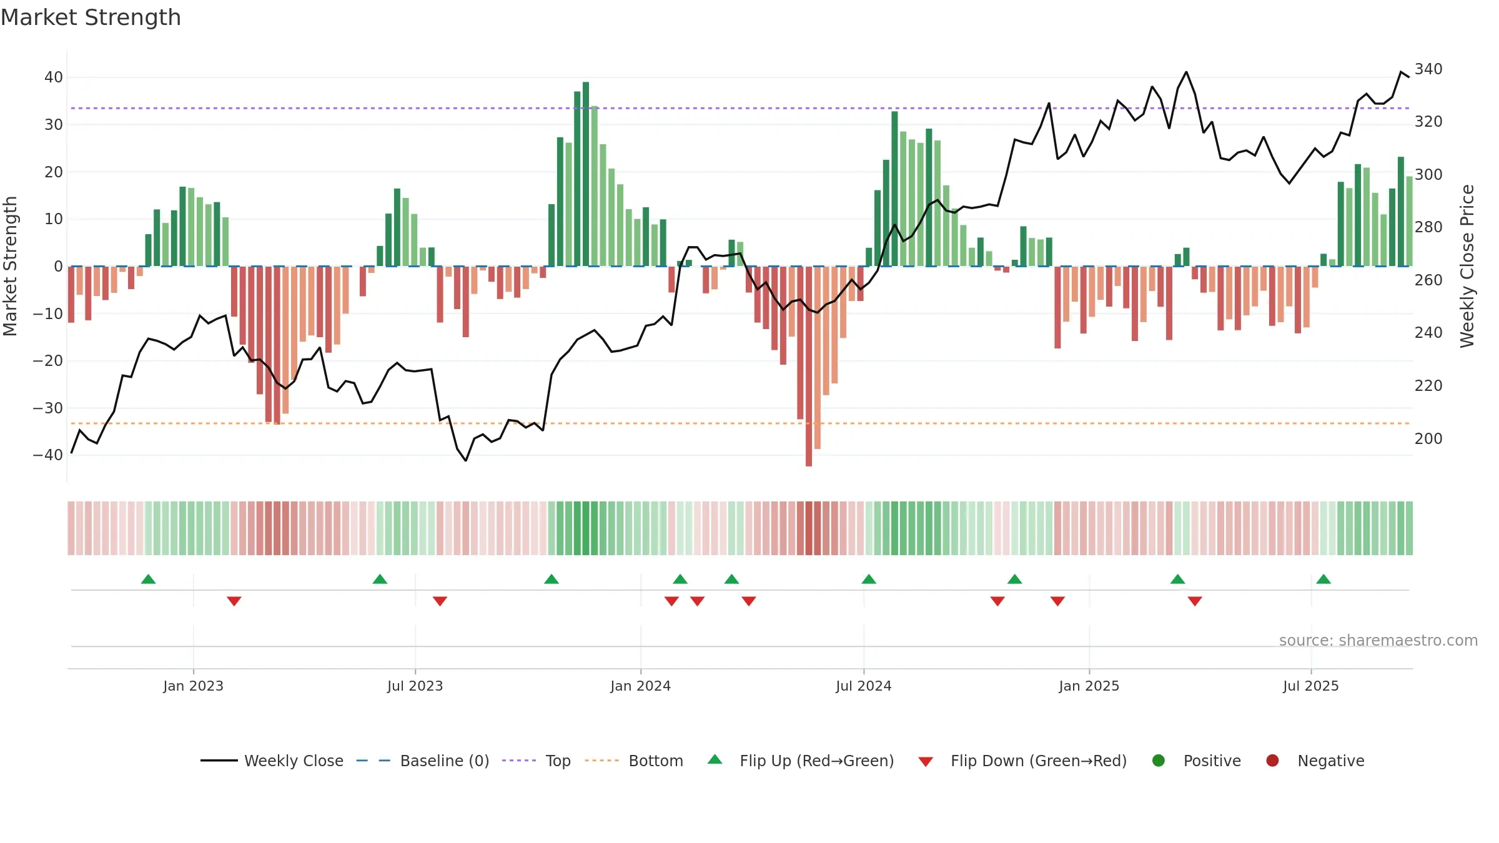1499x843 pixels.
Task: Click the 200 price axis tick
Action: 1428,438
